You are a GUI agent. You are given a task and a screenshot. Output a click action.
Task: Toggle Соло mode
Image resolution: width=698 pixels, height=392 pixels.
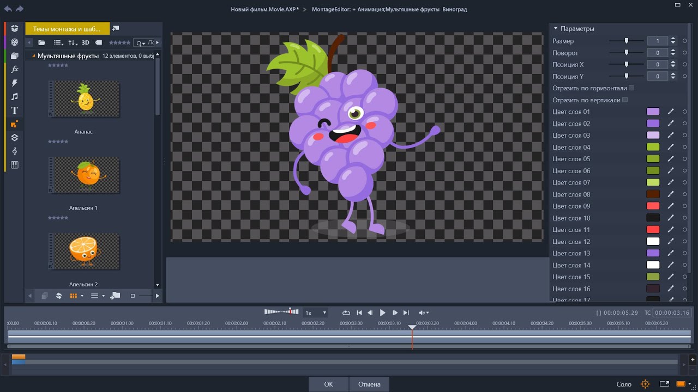624,384
